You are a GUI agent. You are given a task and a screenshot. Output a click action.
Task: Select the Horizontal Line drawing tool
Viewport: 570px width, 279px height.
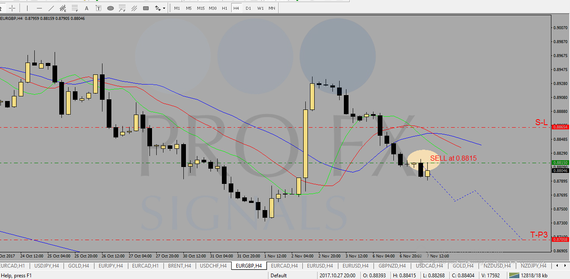pos(39,8)
